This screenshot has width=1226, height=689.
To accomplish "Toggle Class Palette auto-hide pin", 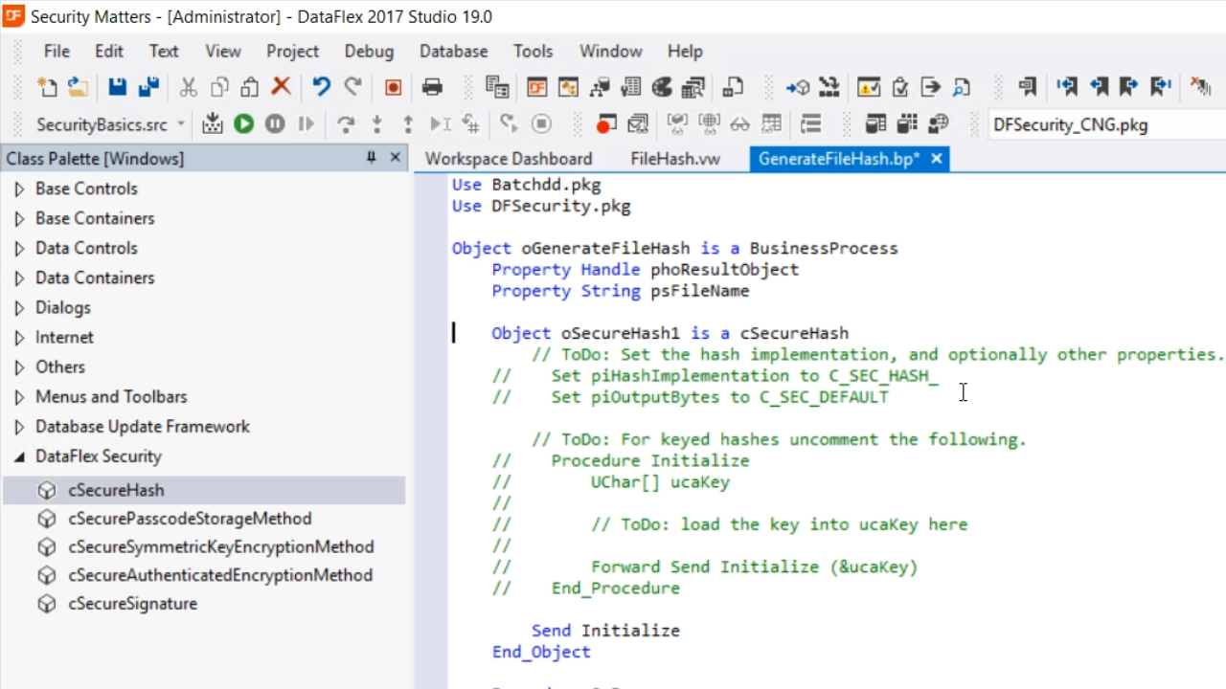I will (x=372, y=158).
